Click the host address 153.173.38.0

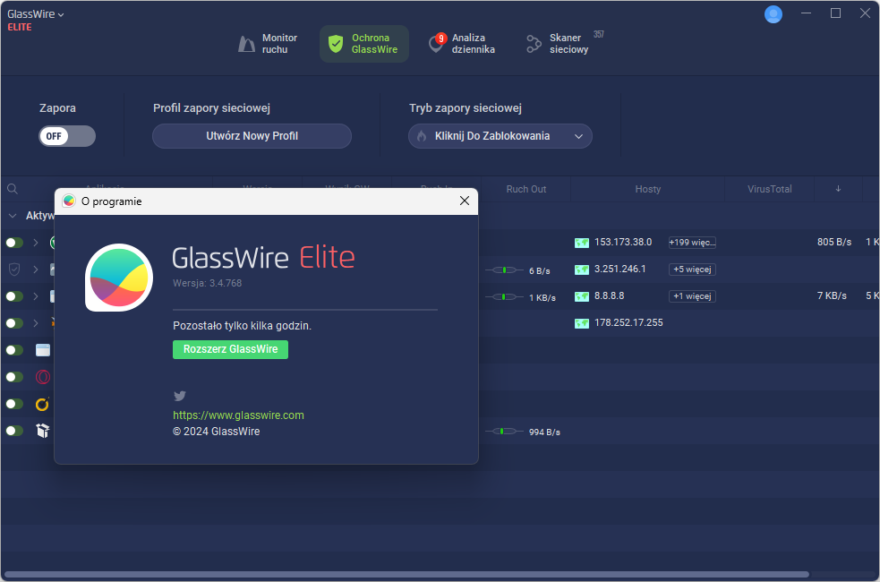[x=623, y=242]
